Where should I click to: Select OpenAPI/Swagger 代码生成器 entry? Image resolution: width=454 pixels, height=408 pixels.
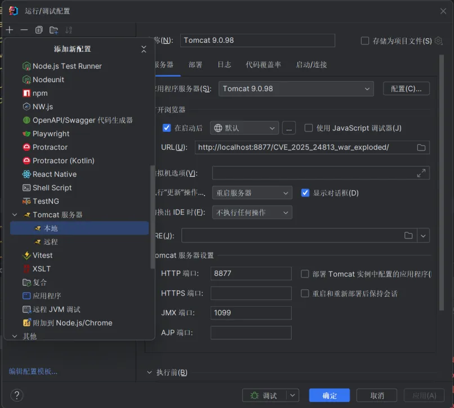tap(79, 120)
